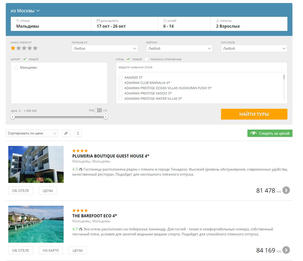Expand the Рейтинг dropdown

point(179,48)
